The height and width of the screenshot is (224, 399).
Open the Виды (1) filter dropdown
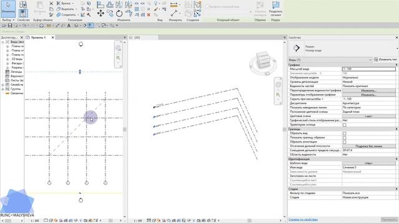[330, 60]
